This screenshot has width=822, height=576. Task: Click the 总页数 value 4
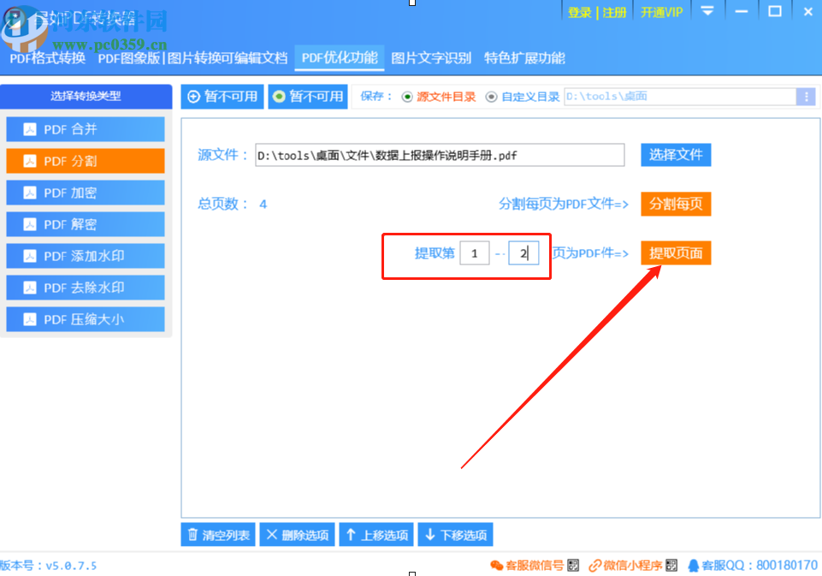tap(263, 204)
